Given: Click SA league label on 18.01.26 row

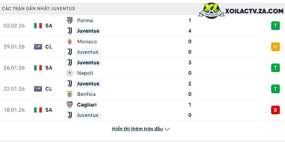Looking at the screenshot, I should (x=49, y=110).
